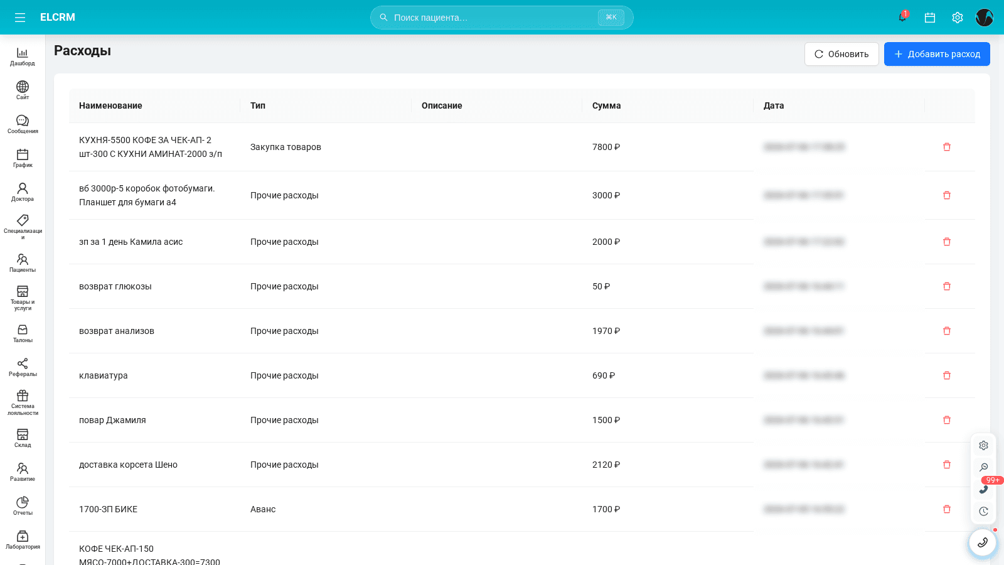Delete the возврат анализов expense
The height and width of the screenshot is (565, 1004).
[947, 331]
